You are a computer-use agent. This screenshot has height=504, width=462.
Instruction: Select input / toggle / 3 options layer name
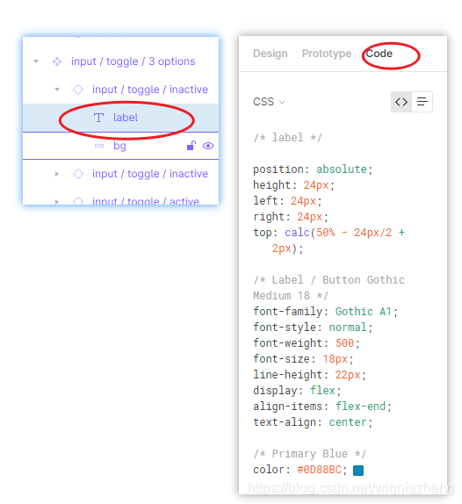[134, 61]
